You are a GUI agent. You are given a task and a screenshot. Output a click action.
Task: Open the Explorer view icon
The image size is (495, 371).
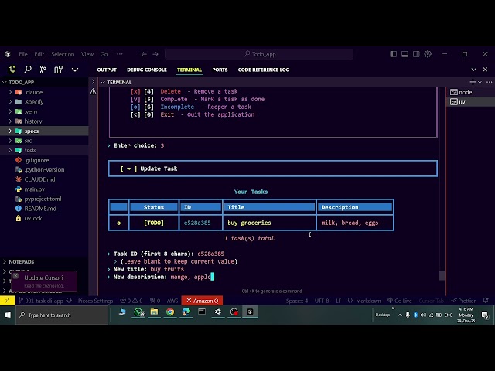[12, 70]
